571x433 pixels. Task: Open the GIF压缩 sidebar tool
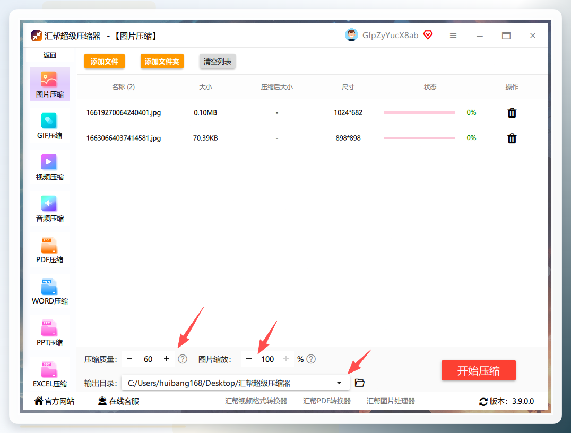49,126
